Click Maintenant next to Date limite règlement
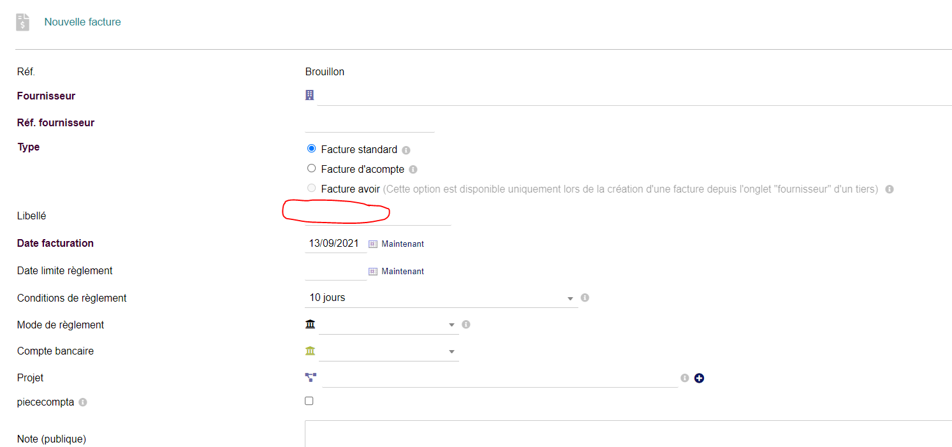Screen dimensions: 952x447 pyautogui.click(x=402, y=271)
